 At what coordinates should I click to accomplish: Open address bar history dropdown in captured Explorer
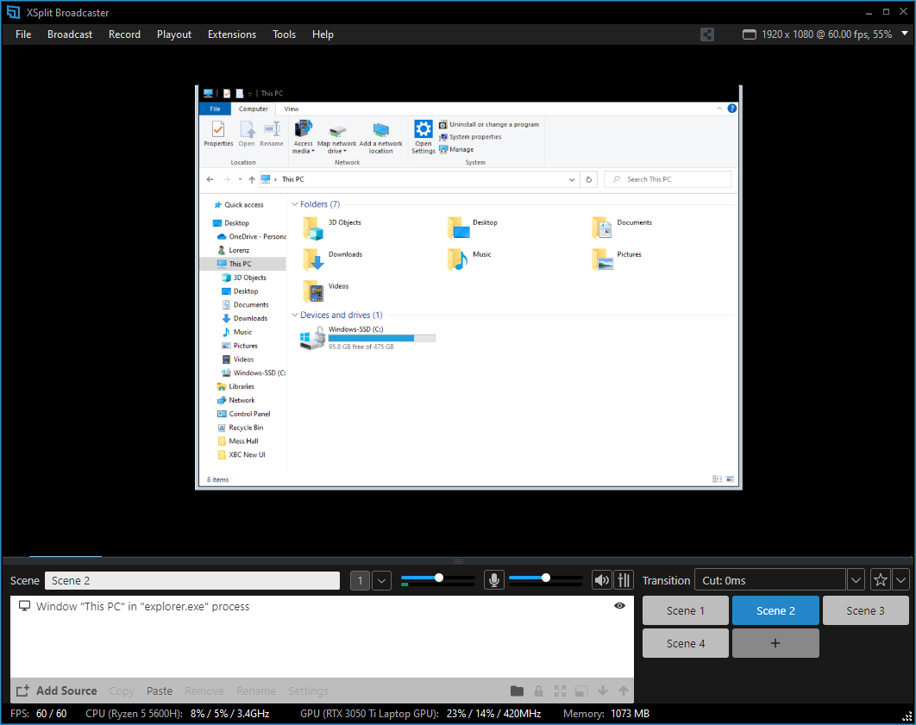click(571, 180)
